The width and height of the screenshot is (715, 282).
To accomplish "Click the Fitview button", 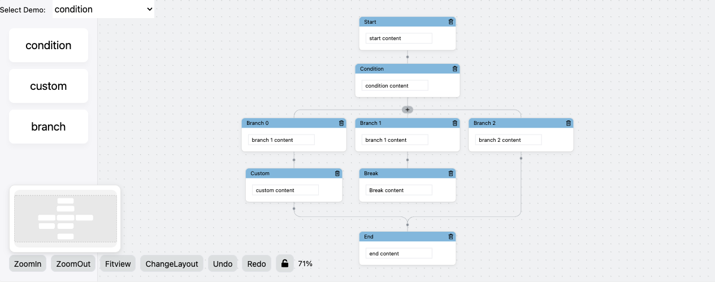I will pos(118,264).
